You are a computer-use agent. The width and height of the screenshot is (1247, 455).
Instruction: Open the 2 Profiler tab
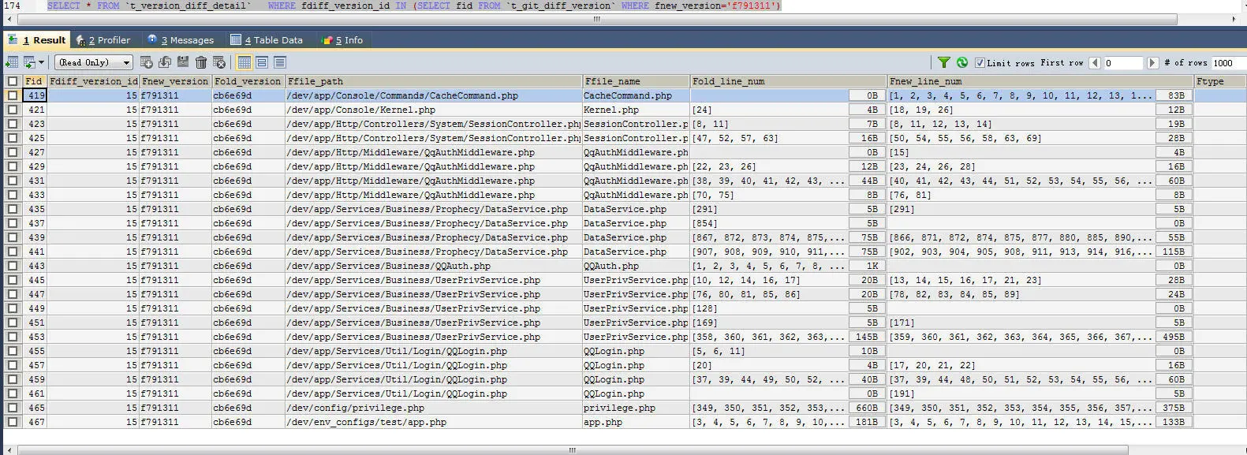pyautogui.click(x=103, y=40)
